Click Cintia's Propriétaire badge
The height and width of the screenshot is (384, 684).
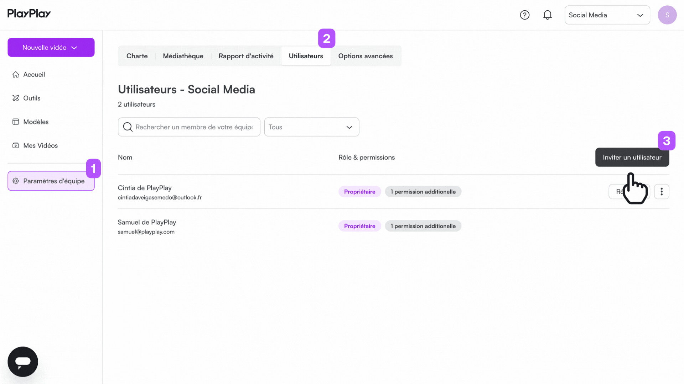pyautogui.click(x=359, y=192)
